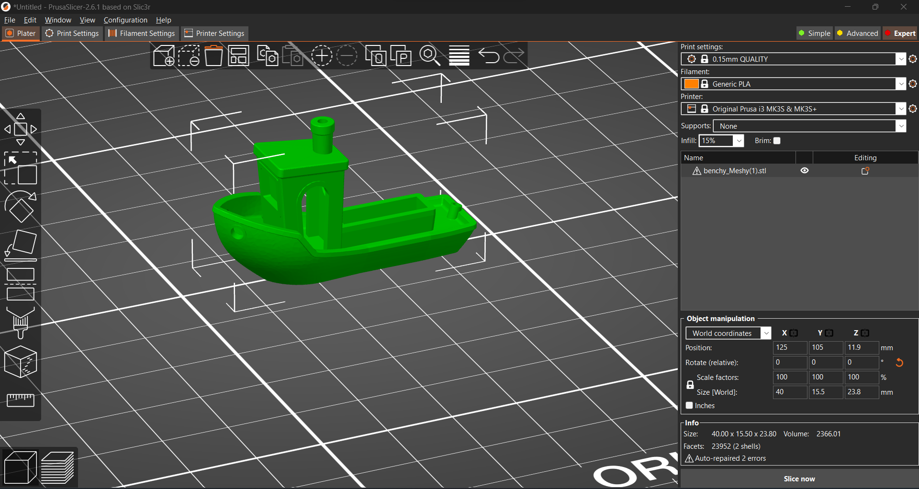Click the Redo arrow icon
Viewport: 919px width, 489px height.
pos(514,56)
